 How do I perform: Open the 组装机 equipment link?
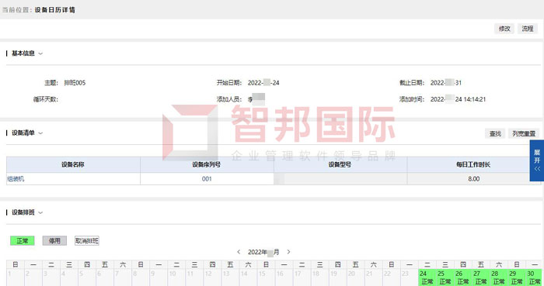point(16,179)
